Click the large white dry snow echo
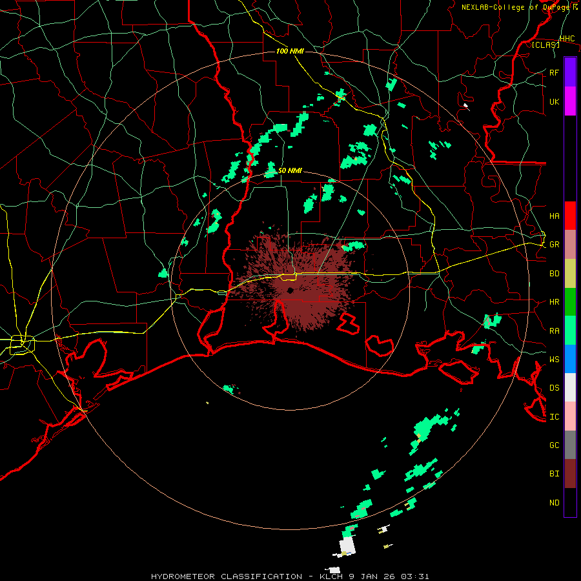 347,545
